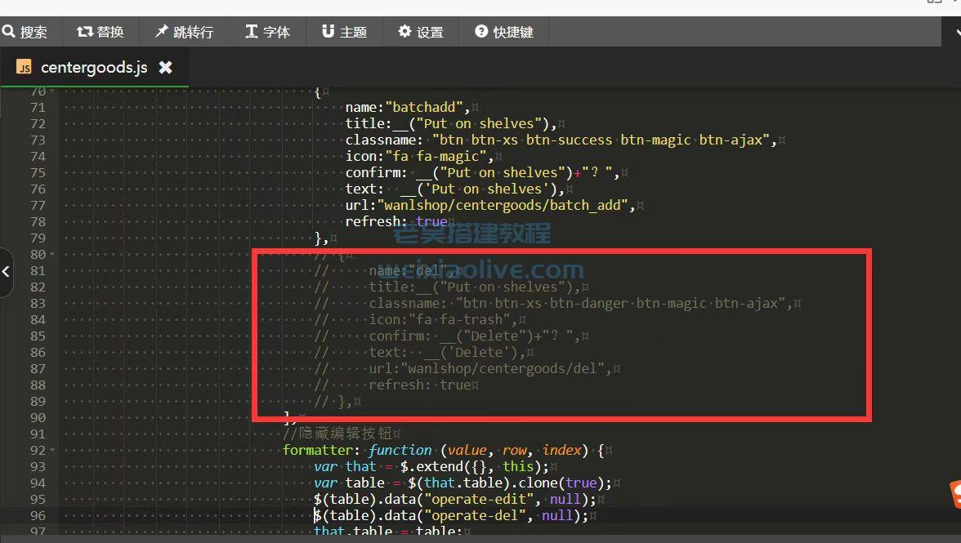Click the theme magnet icon
The height and width of the screenshot is (543, 961).
pos(328,32)
